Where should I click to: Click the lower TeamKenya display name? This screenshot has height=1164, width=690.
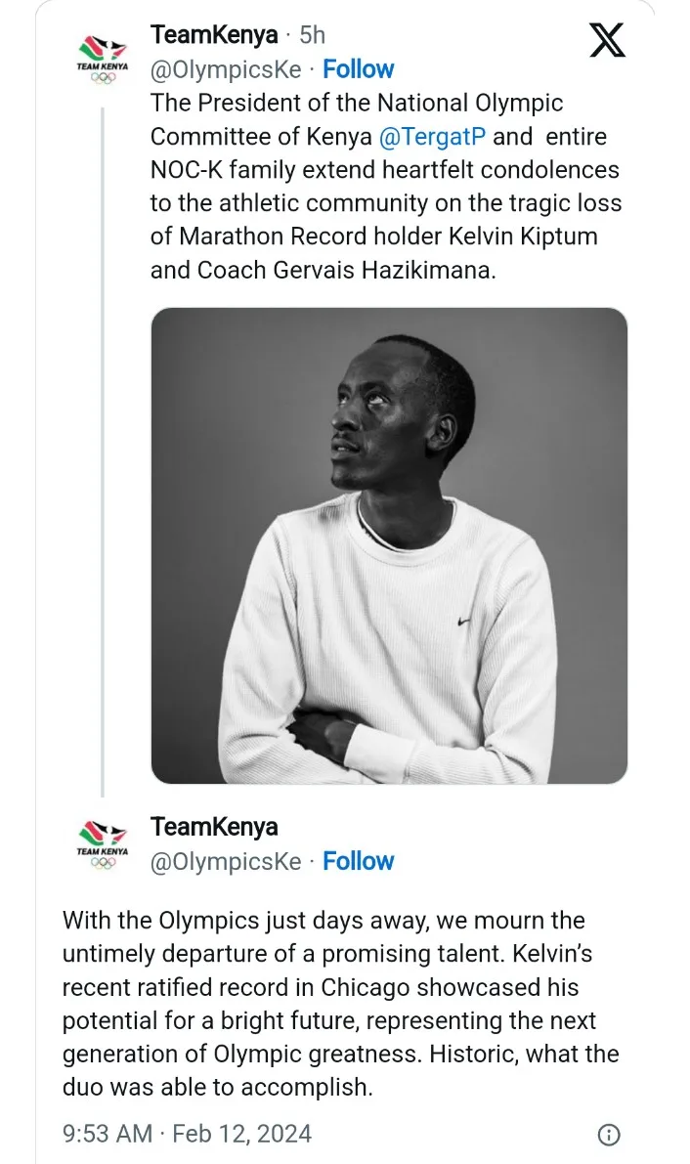coord(213,827)
